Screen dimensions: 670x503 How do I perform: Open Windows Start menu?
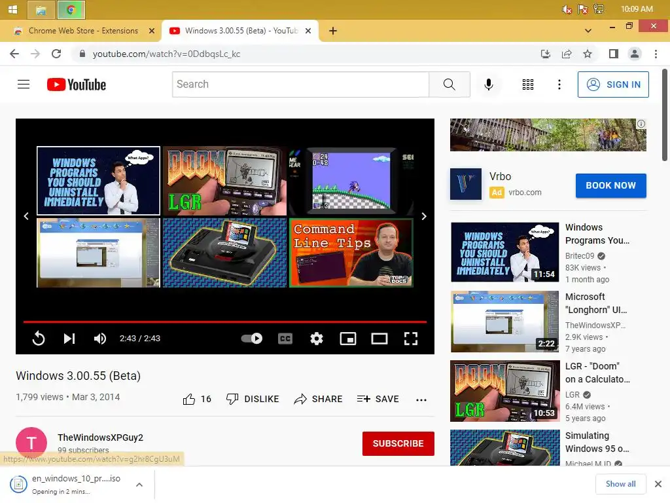click(x=13, y=9)
